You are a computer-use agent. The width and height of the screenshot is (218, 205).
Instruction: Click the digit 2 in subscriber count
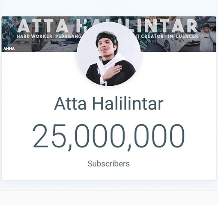tap(41, 136)
